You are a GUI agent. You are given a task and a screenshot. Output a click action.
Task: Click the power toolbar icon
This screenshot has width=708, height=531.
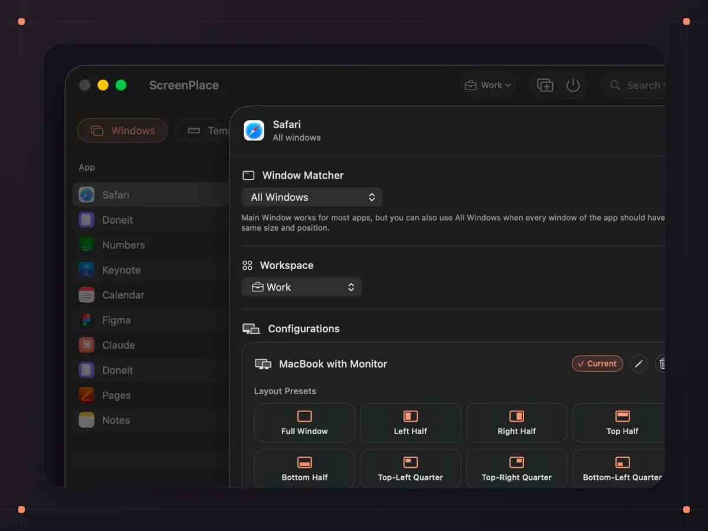[573, 86]
